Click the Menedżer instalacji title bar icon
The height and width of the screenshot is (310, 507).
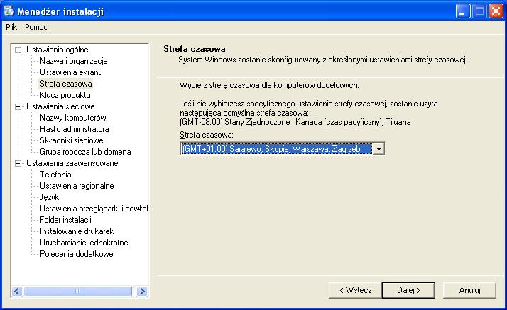coord(9,11)
